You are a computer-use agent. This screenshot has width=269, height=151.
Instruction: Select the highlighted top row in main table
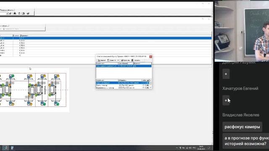pos(105,38)
